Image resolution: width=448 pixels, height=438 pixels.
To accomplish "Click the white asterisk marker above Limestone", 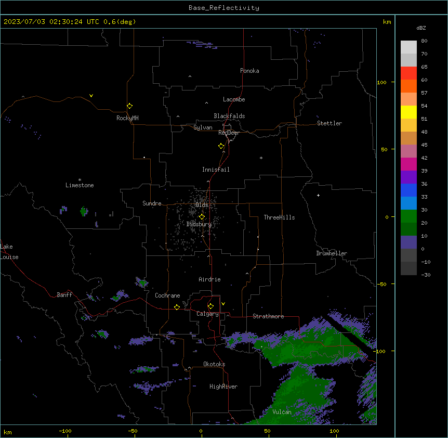I will 80,180.
